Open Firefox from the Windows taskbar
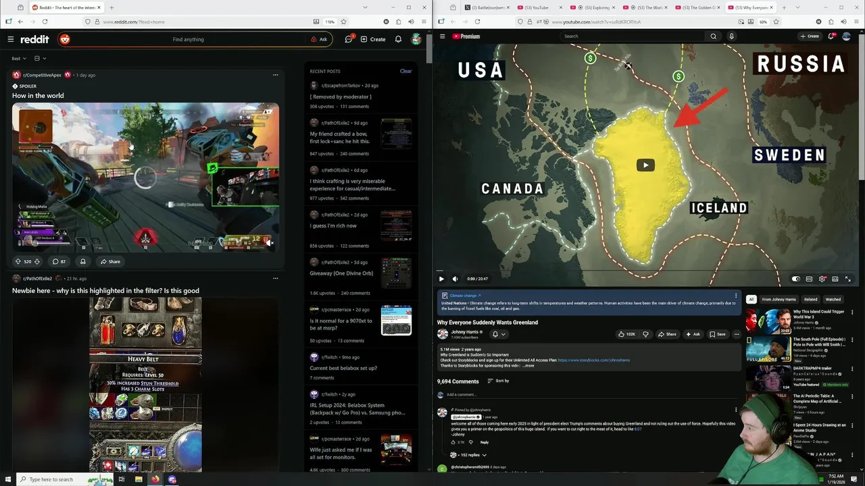This screenshot has height=486, width=865. pos(155,479)
